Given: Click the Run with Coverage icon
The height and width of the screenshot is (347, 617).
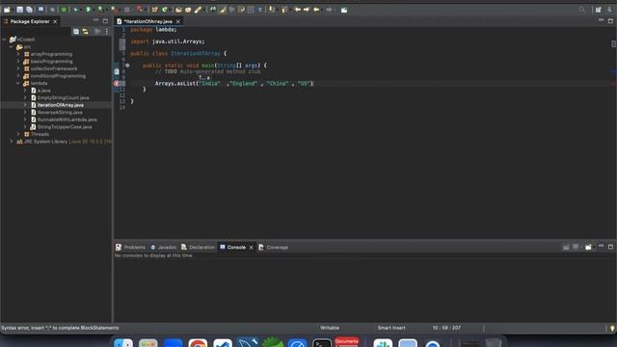Looking at the screenshot, I should click(100, 10).
